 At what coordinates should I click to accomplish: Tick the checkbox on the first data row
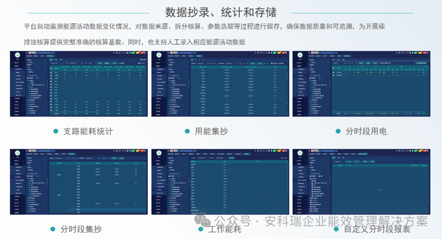[51, 73]
